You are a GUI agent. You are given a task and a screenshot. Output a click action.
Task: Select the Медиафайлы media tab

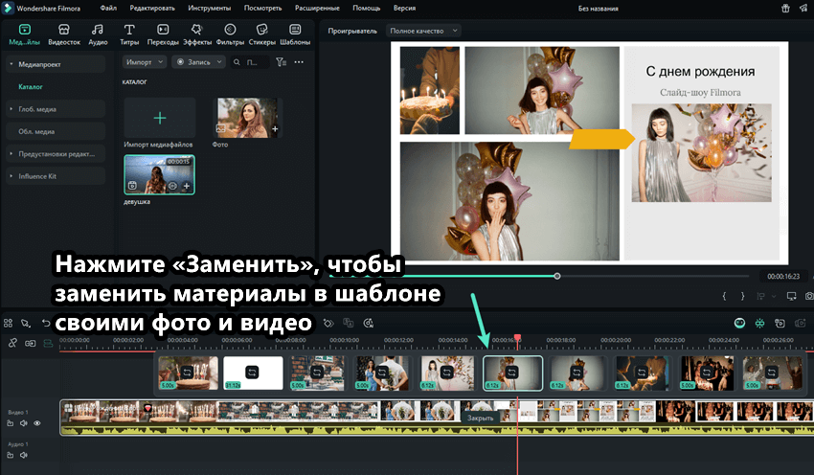(24, 34)
